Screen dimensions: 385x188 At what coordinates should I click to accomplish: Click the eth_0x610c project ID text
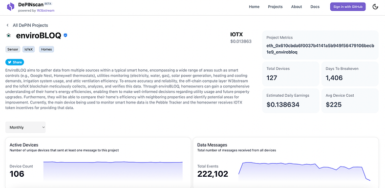pyautogui.click(x=321, y=49)
